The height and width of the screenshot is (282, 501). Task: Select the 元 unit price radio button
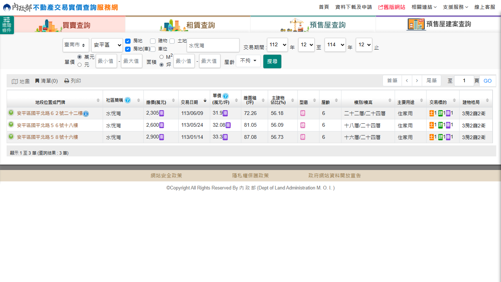[80, 65]
